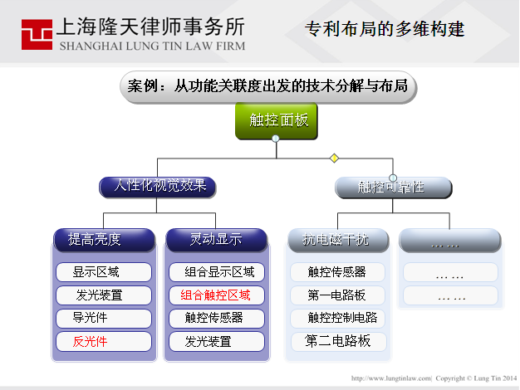This screenshot has height=390, width=520.
Task: Click 发光装置 under 灵动显示
Action: (217, 342)
